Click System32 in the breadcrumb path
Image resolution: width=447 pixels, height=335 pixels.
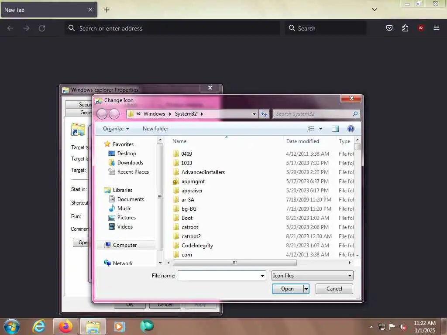point(186,114)
